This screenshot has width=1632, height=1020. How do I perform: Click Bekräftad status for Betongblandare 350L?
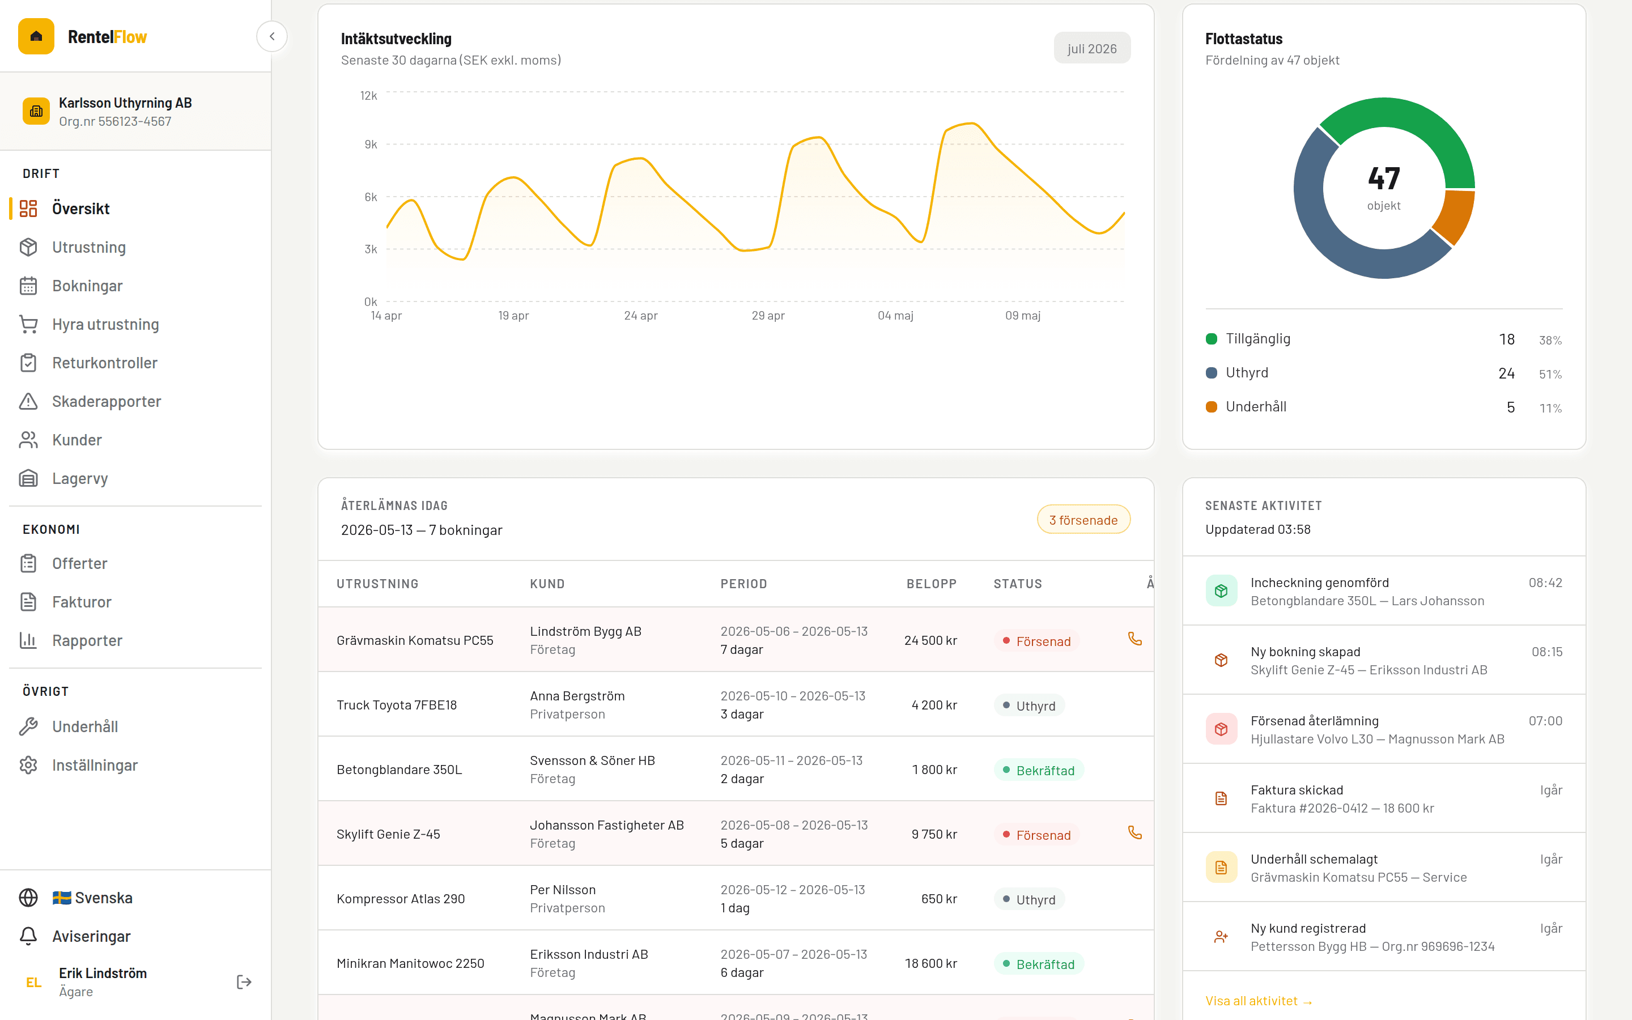[1039, 770]
